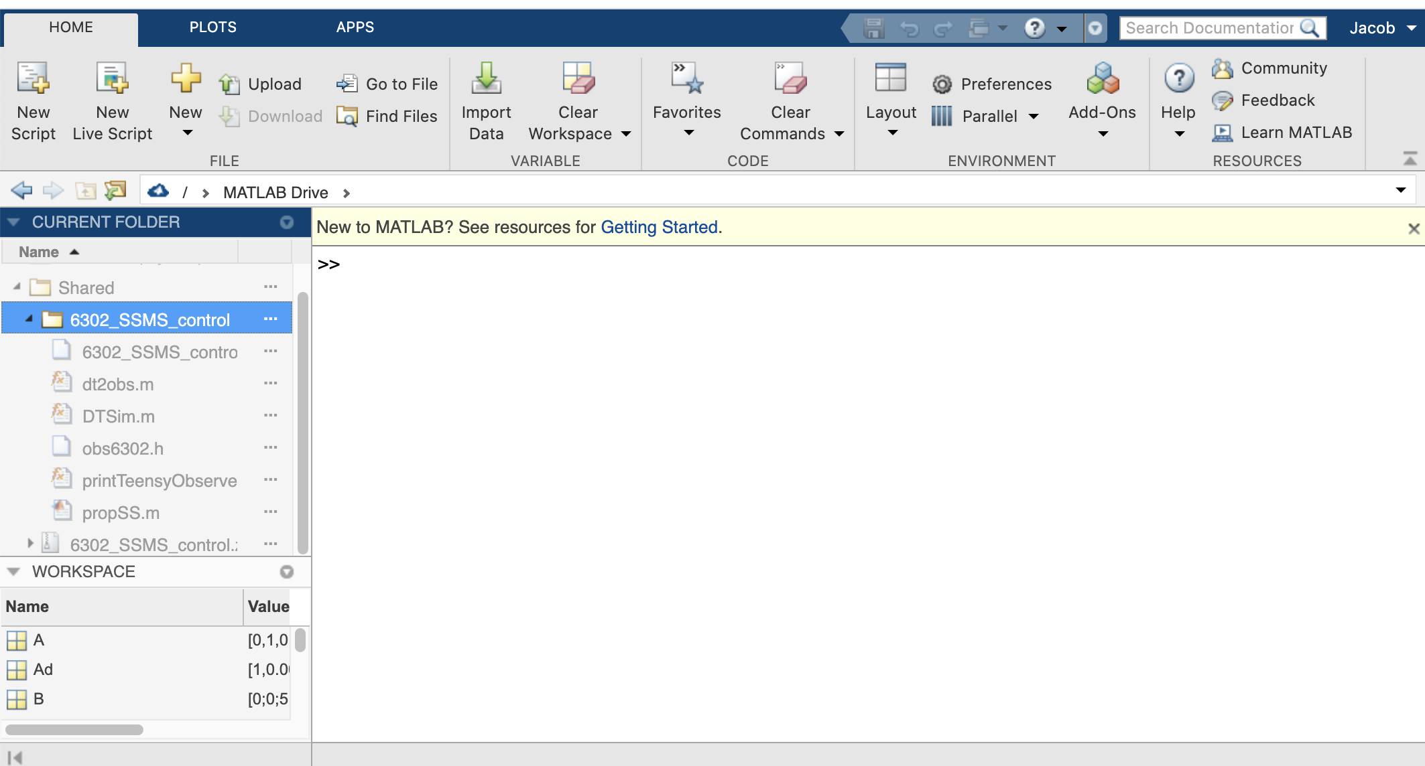Select the obs6302.h file
The width and height of the screenshot is (1425, 766).
123,449
